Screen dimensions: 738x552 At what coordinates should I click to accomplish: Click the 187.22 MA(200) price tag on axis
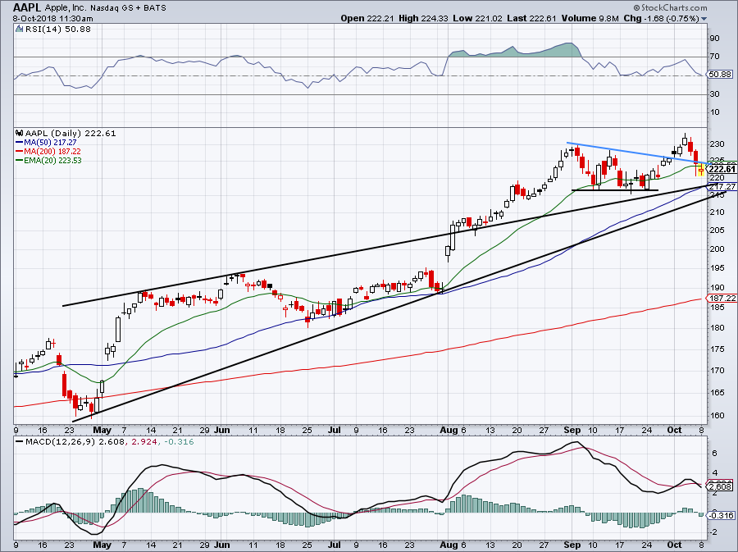(x=722, y=299)
